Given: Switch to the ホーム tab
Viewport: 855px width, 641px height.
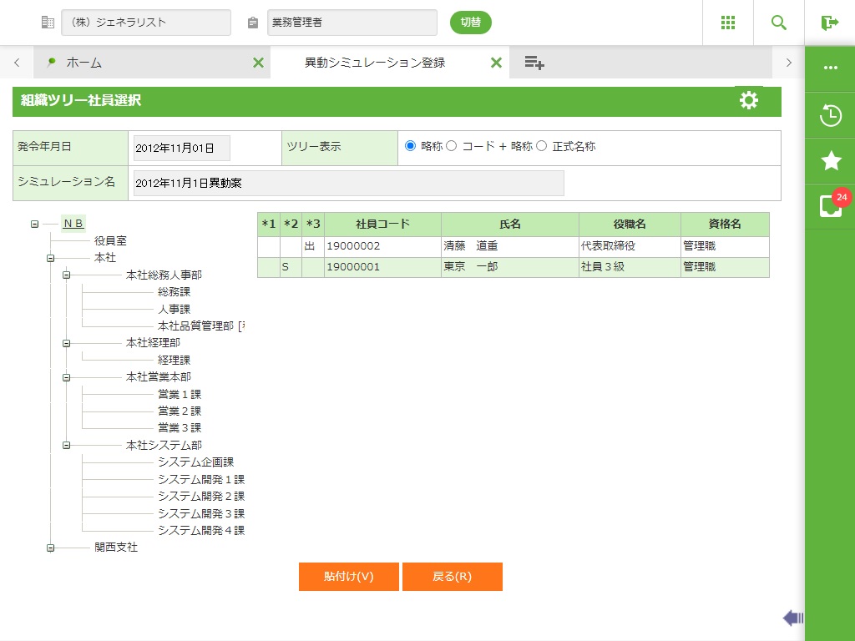Looking at the screenshot, I should tap(83, 63).
